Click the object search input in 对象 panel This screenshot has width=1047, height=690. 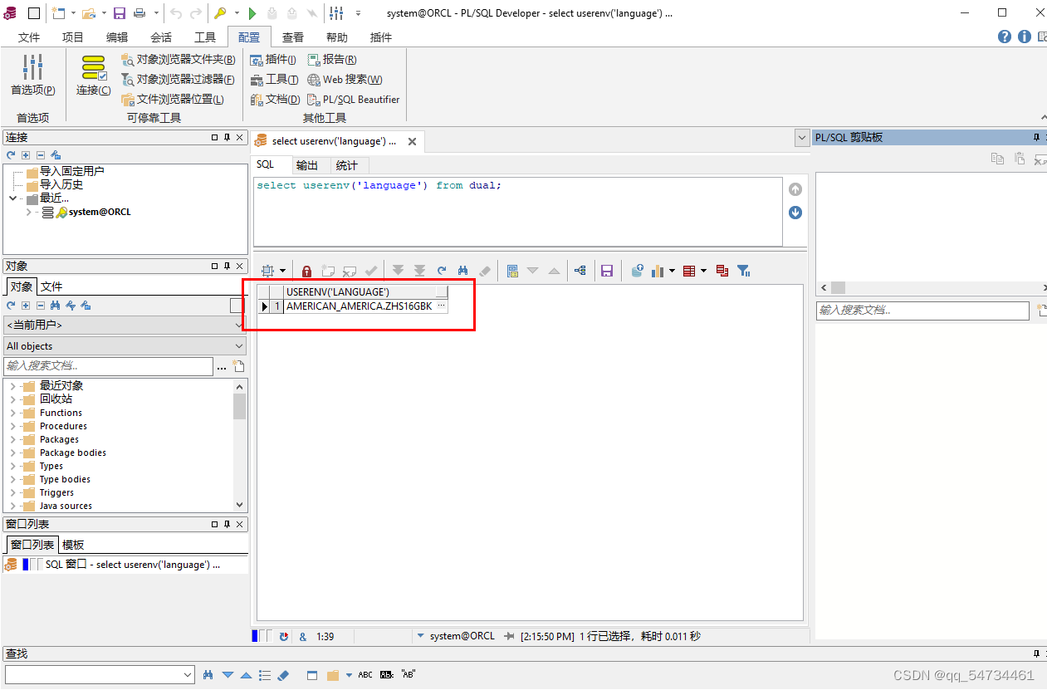click(108, 366)
